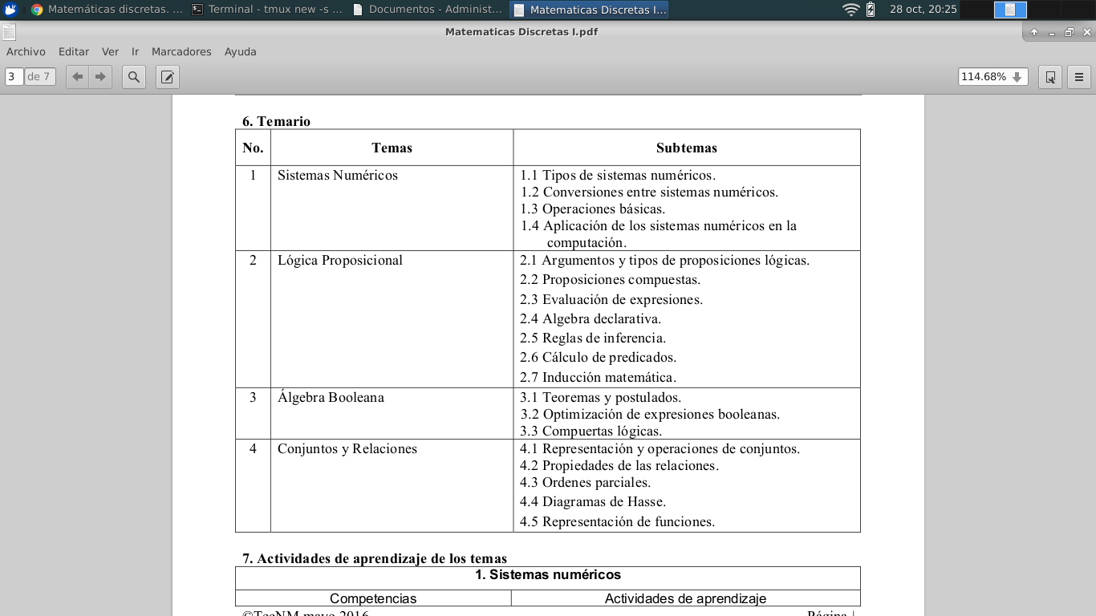Click the 'Competencias' column header

[373, 598]
